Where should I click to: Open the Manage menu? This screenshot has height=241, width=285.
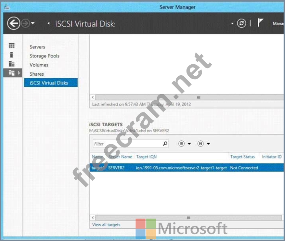pos(278,23)
